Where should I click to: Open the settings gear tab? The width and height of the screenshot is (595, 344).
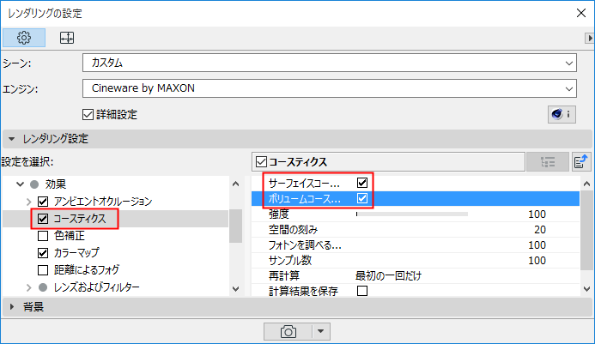tap(24, 38)
